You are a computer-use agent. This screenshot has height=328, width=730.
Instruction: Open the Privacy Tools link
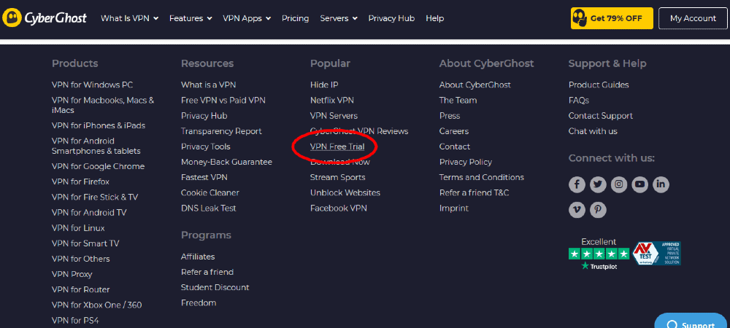206,147
